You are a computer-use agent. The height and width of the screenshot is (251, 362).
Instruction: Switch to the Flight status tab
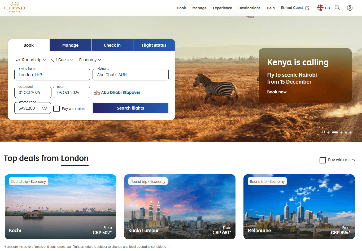point(154,45)
